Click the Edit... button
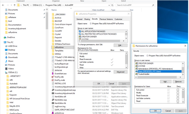Screen dimensions: 189x114 120,45
